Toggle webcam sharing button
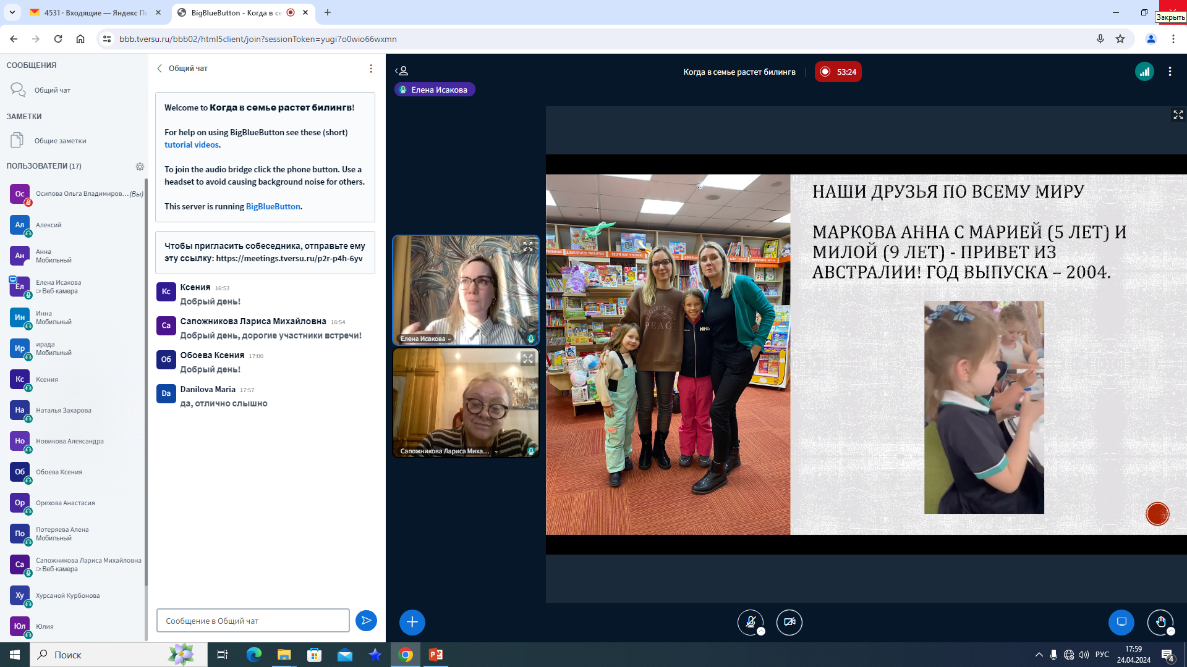 click(789, 622)
